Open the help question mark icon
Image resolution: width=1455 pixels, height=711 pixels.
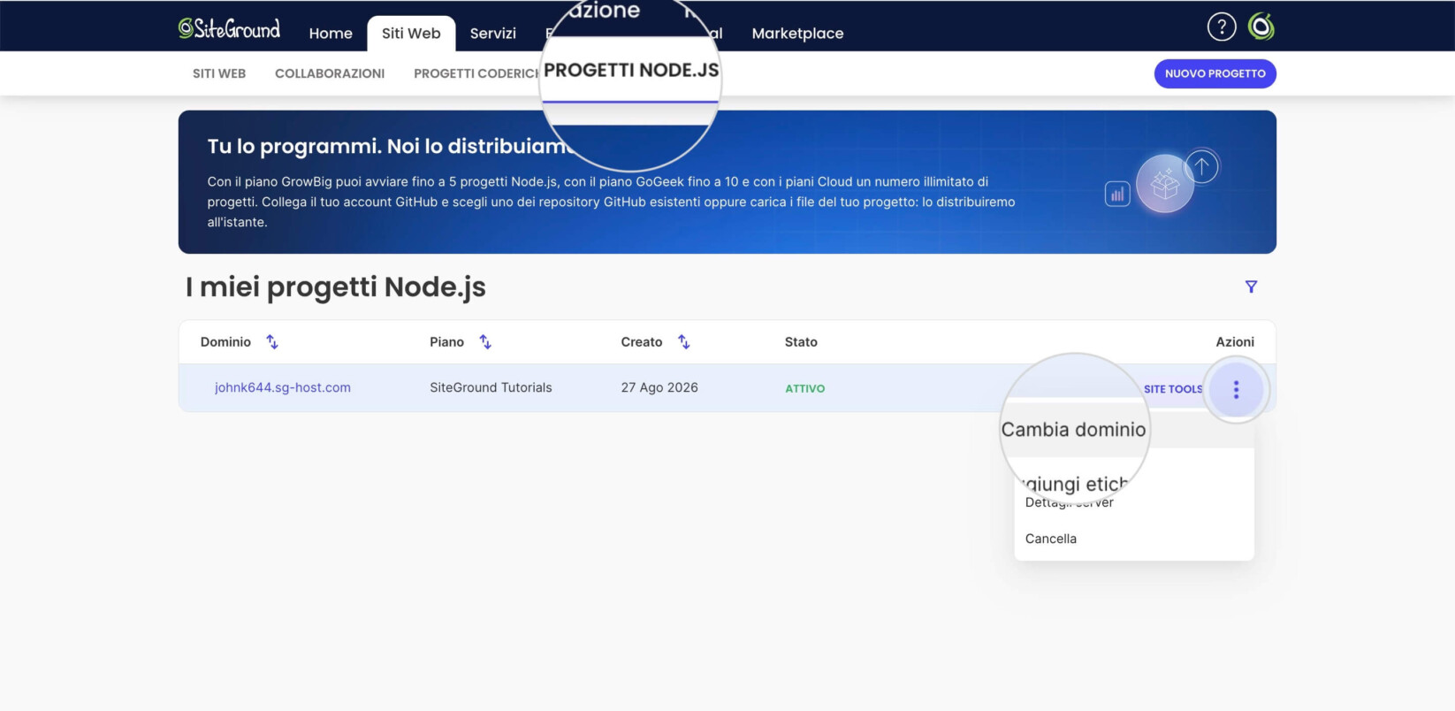(x=1222, y=27)
